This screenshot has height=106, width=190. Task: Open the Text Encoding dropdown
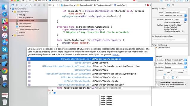(175, 60)
